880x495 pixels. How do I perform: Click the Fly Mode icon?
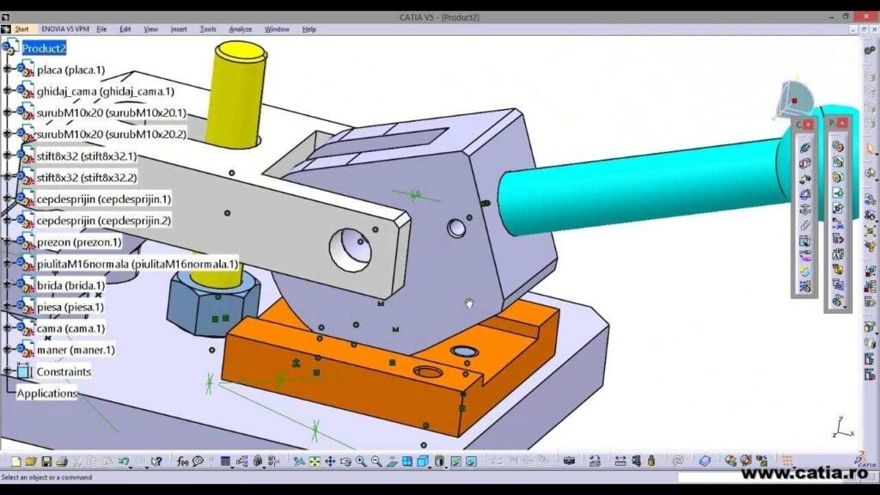(298, 461)
